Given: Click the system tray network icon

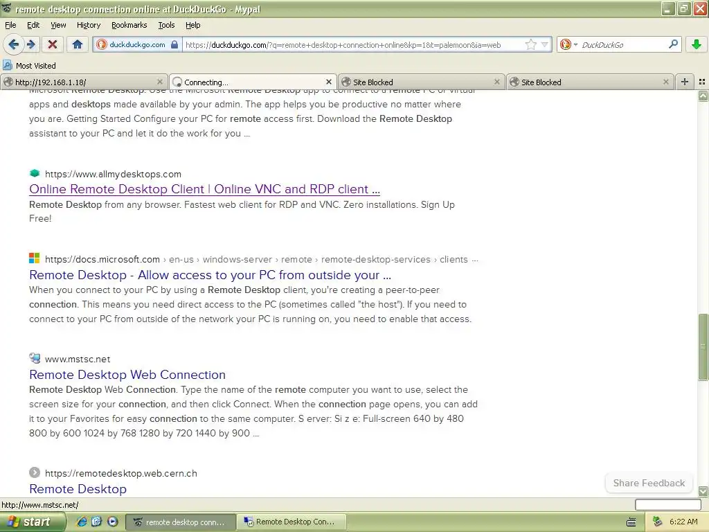Looking at the screenshot, I should click(658, 522).
